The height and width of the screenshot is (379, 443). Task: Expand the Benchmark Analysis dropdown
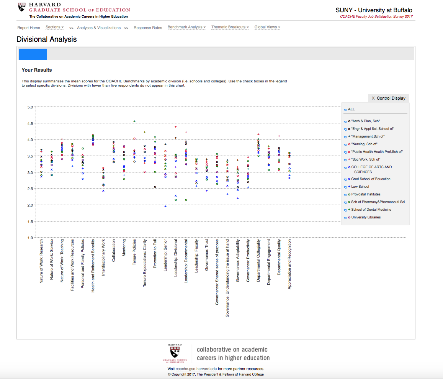(186, 27)
